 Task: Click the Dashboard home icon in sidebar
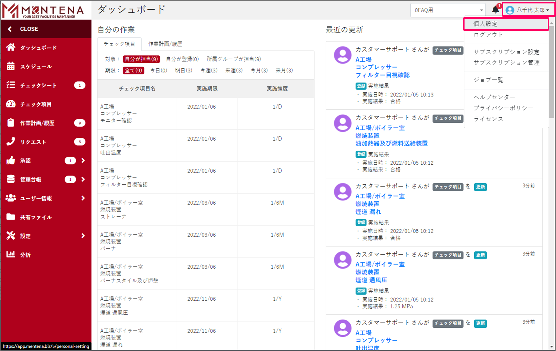pyautogui.click(x=11, y=47)
